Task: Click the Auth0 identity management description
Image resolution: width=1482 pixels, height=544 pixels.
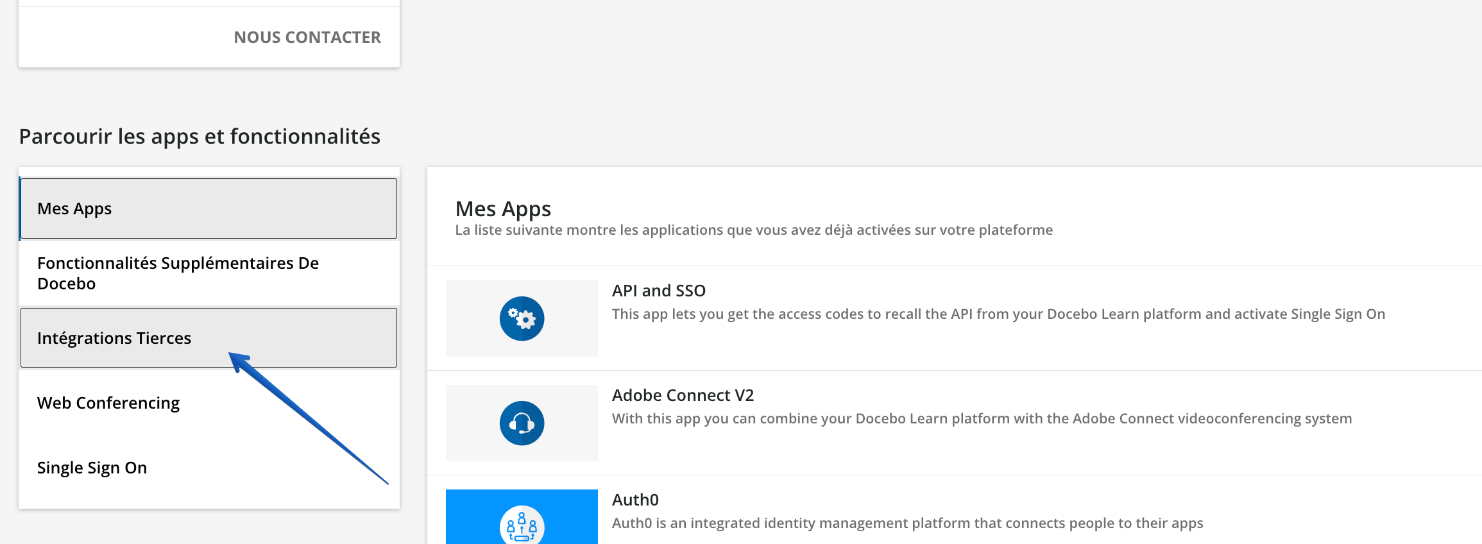Action: [x=907, y=523]
